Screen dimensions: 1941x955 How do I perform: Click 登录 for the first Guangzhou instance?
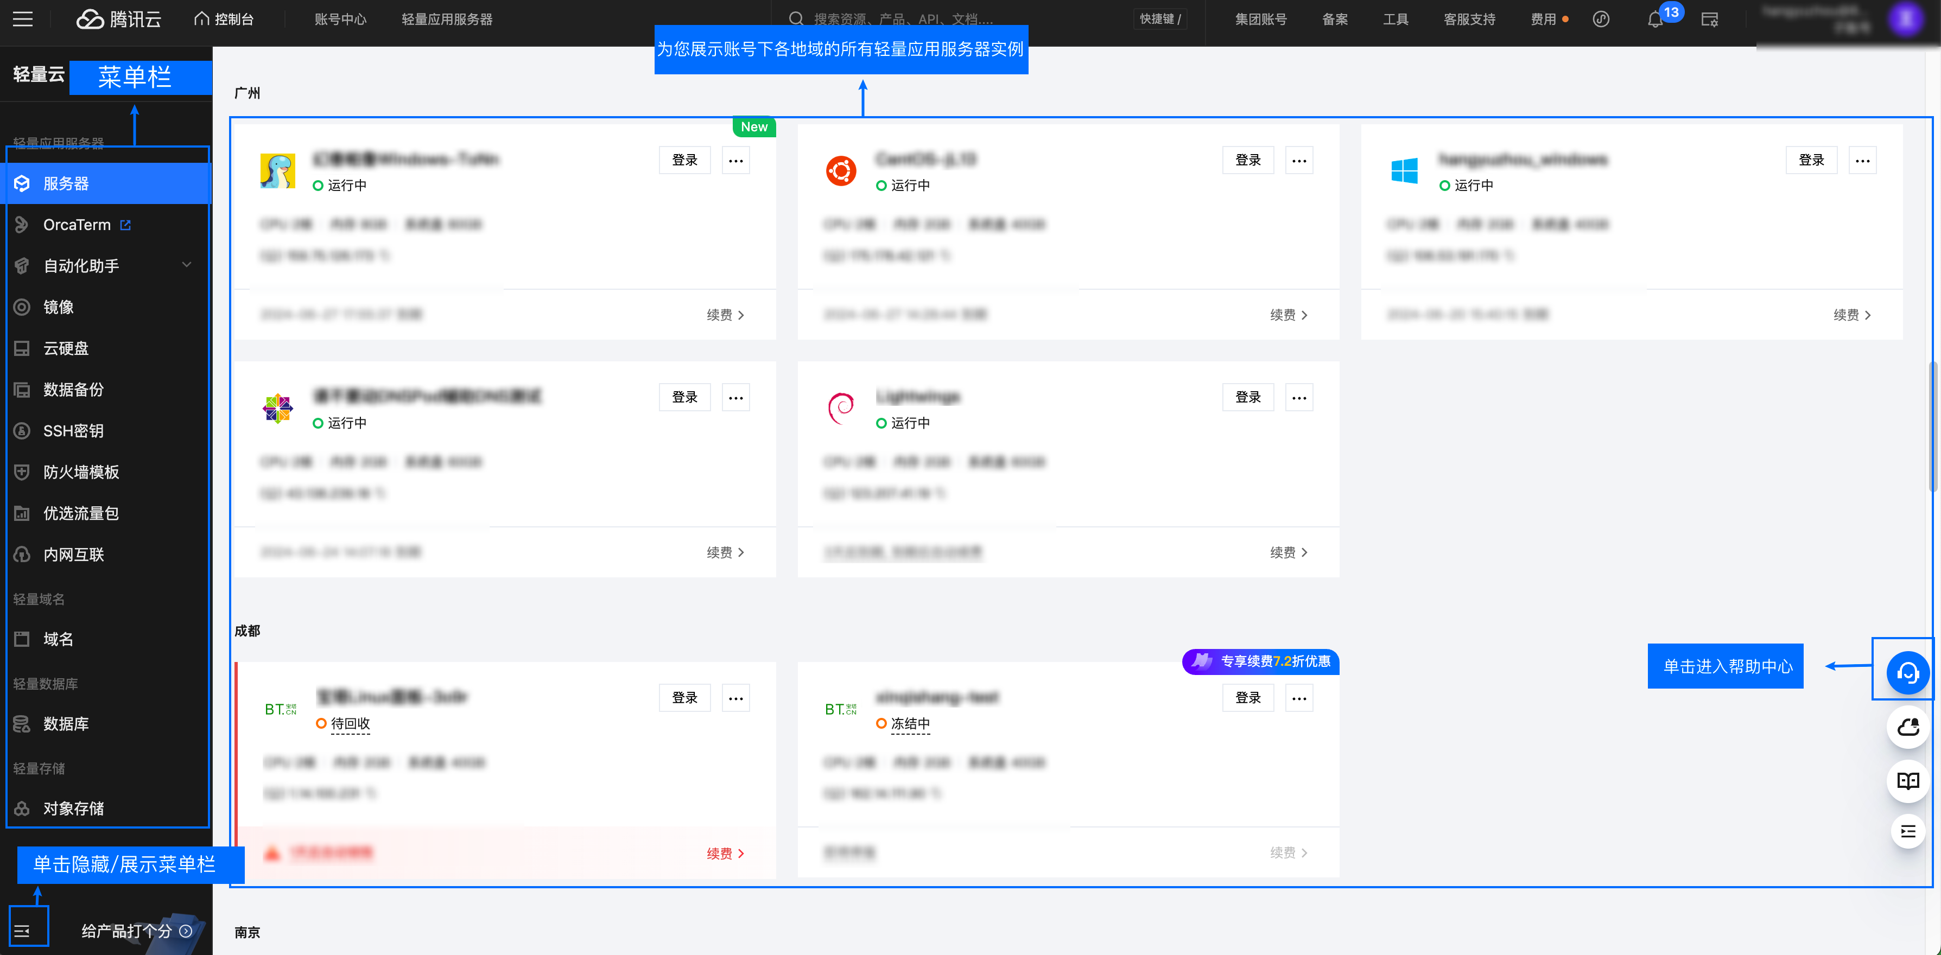[x=684, y=161]
